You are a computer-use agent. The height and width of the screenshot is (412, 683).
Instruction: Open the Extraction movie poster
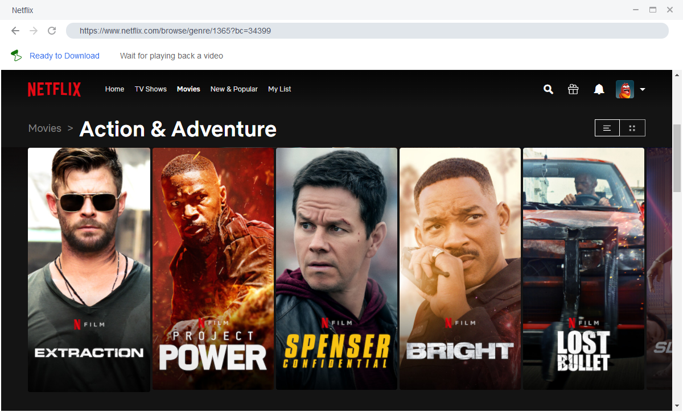pyautogui.click(x=89, y=269)
